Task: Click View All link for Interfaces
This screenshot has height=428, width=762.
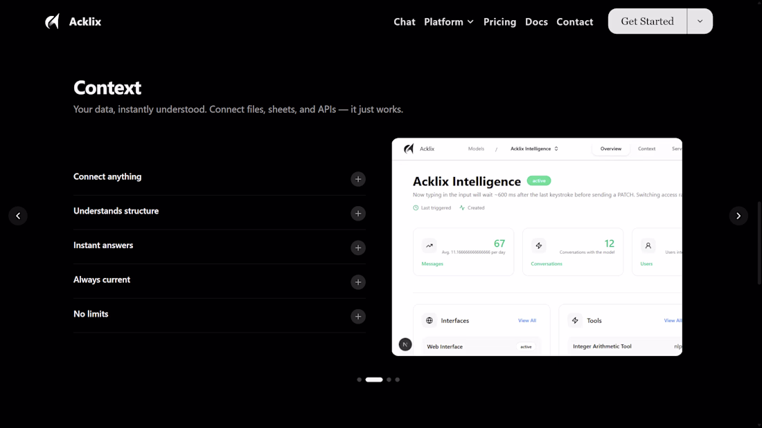Action: (x=526, y=320)
